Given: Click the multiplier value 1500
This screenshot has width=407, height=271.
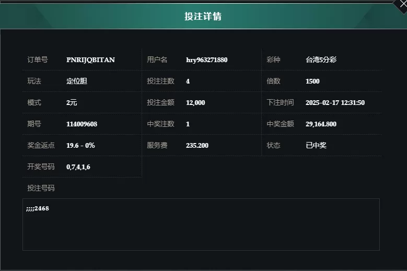Looking at the screenshot, I should (x=312, y=81).
